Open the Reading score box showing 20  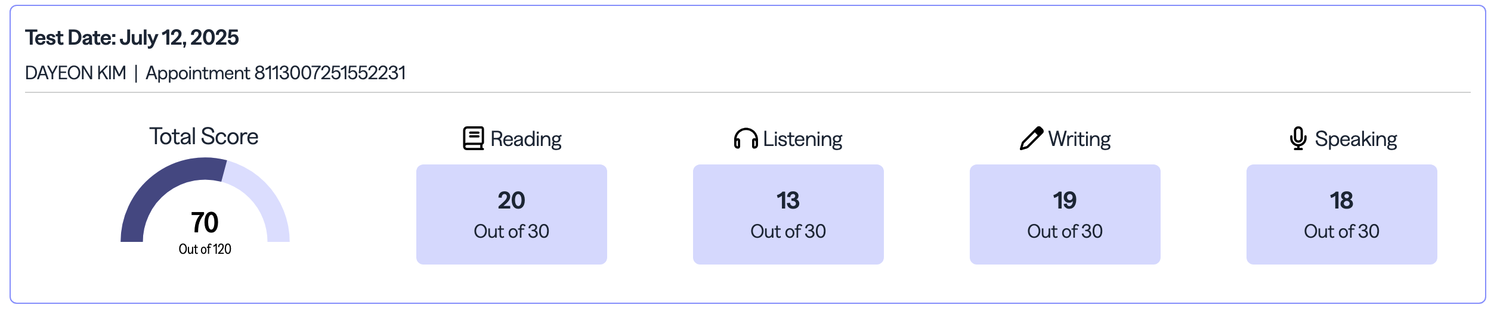[x=511, y=214]
